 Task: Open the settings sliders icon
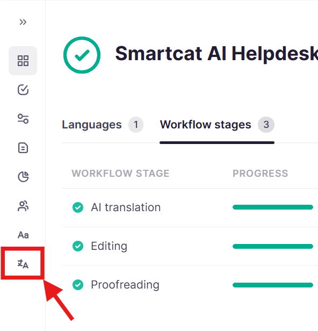[x=23, y=119]
